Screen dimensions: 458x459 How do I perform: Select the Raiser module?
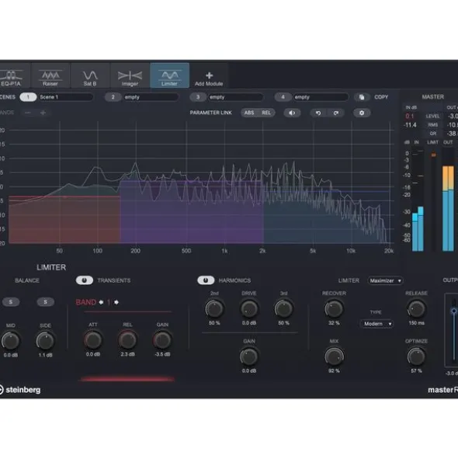point(50,75)
